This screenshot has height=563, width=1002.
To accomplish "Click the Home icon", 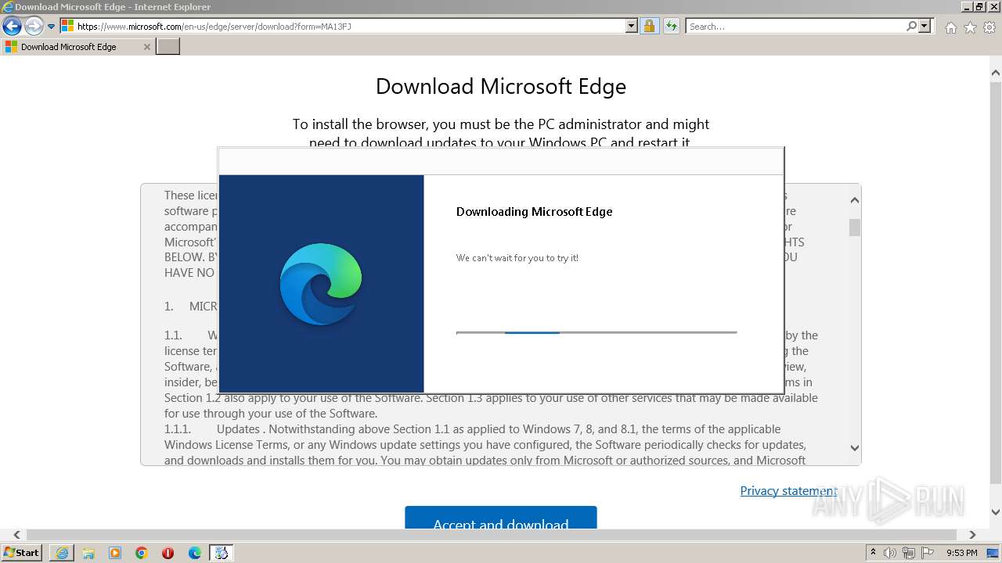I will point(950,27).
